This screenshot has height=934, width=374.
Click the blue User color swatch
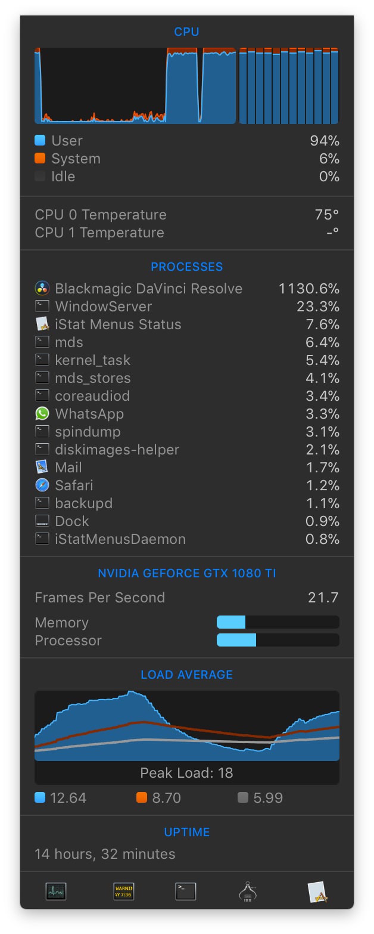tap(40, 141)
